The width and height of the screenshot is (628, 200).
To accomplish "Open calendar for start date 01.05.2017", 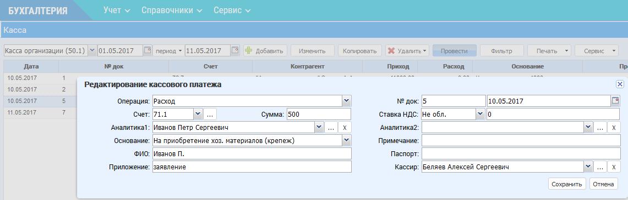I will 148,50.
